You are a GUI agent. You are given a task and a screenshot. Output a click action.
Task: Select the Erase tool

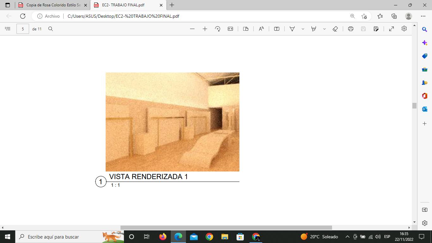(335, 29)
